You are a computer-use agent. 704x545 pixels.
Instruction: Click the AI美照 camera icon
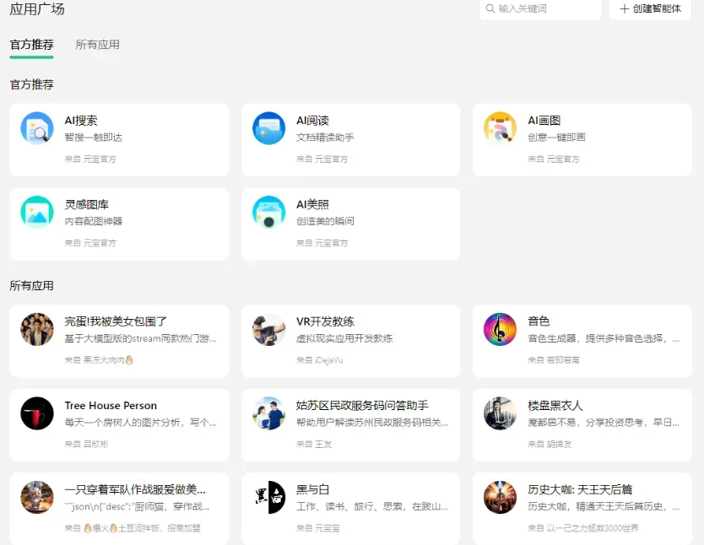[x=268, y=212]
